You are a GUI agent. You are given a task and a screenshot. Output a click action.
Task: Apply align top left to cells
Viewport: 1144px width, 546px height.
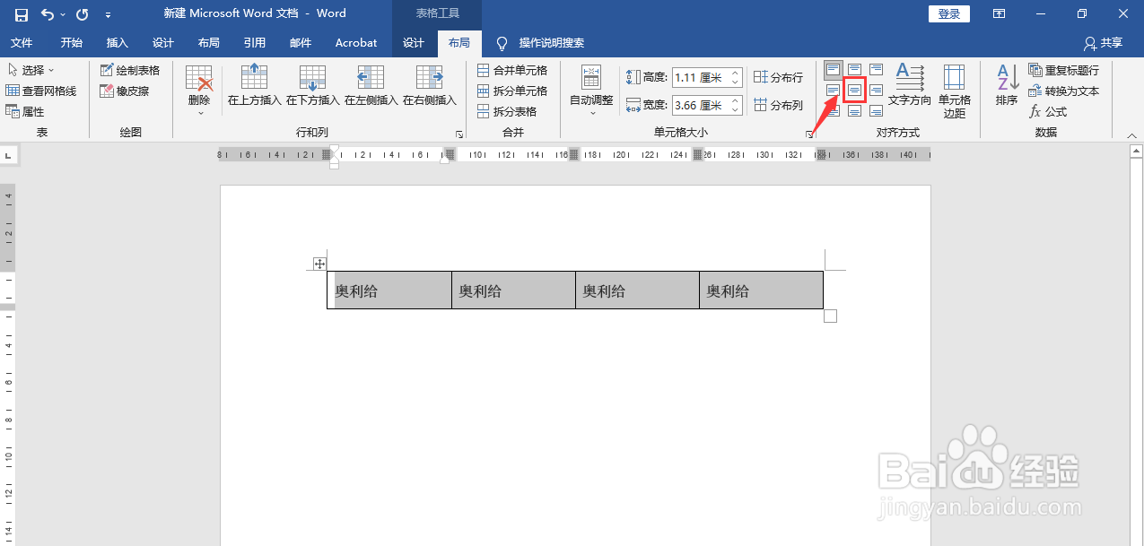pyautogui.click(x=833, y=69)
